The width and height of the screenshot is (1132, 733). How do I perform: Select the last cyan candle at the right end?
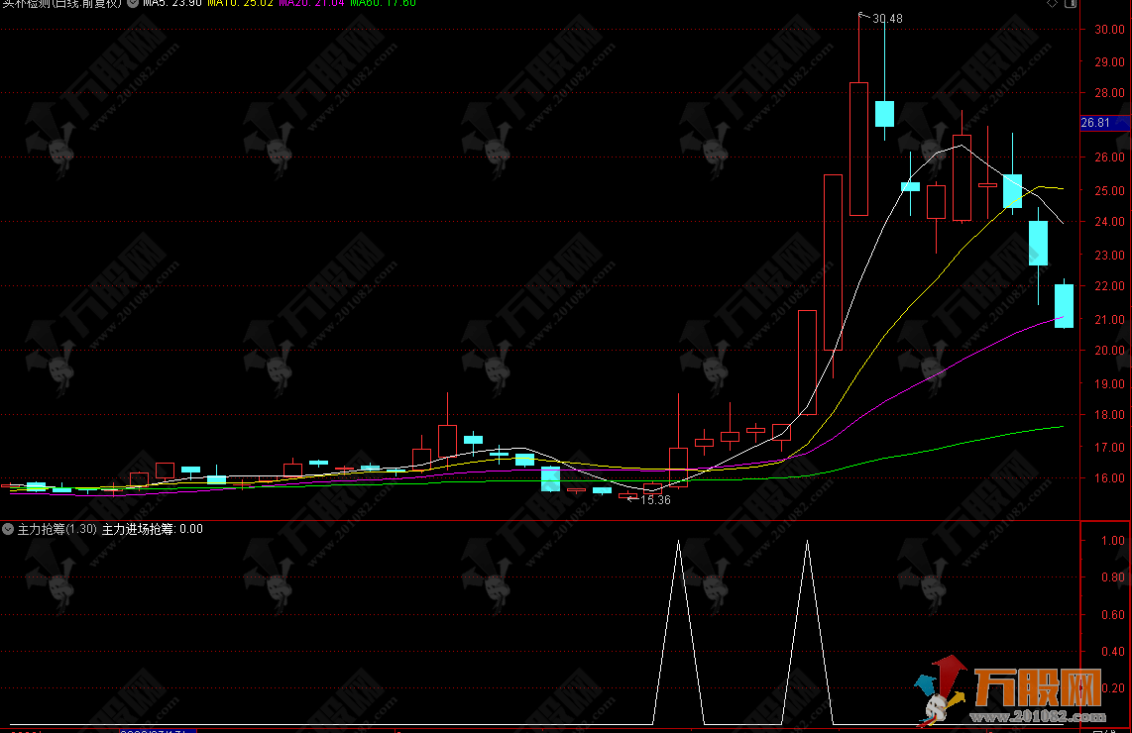click(1065, 306)
